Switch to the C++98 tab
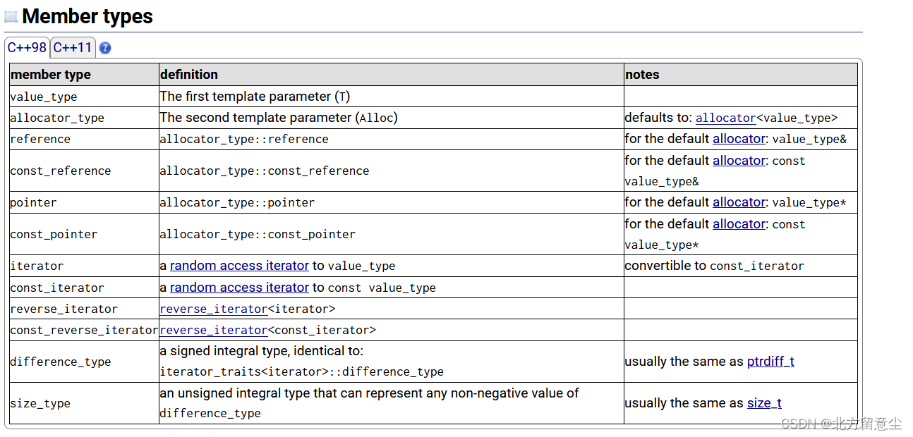Viewport: 913px width, 437px height. pos(27,48)
